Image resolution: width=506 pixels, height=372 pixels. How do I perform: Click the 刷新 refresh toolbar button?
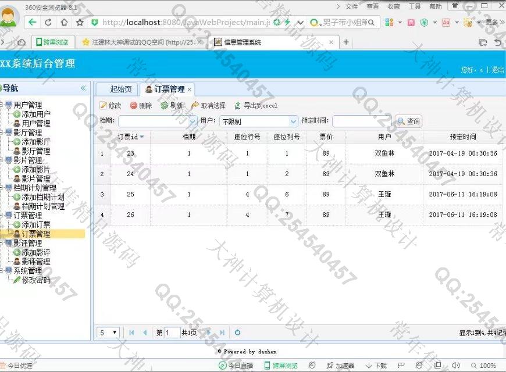[x=172, y=106]
